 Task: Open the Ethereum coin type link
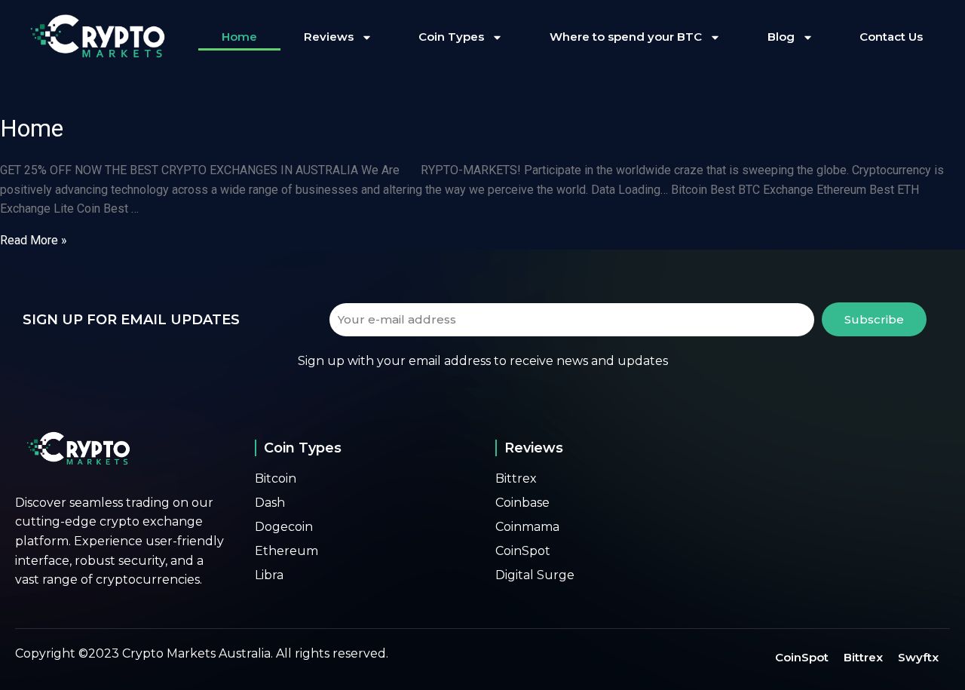pos(286,551)
